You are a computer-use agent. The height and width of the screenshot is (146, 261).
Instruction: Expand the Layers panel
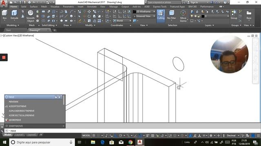click(x=209, y=25)
